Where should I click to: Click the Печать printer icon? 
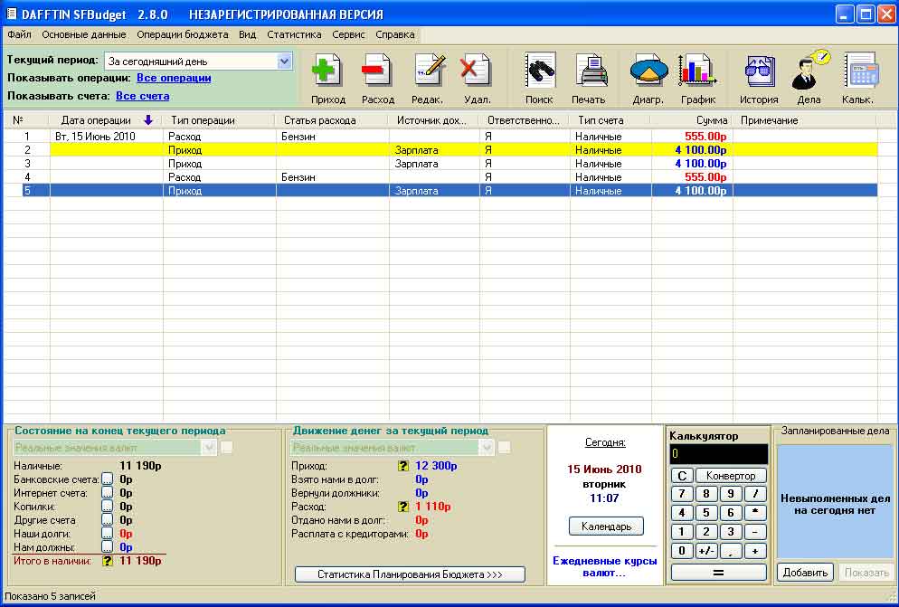[589, 71]
